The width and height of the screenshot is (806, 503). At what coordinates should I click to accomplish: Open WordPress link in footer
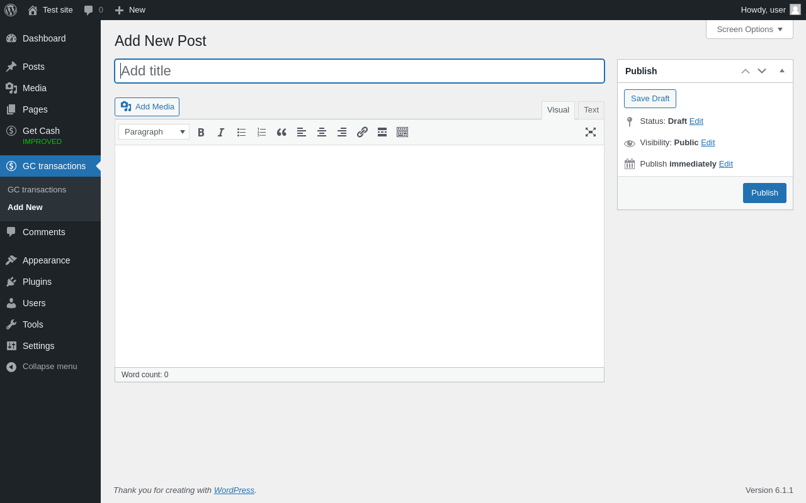[x=234, y=490]
